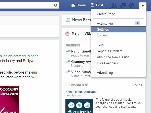Click the Udayavani cover image
This screenshot has height=113, width=151.
tap(10, 99)
